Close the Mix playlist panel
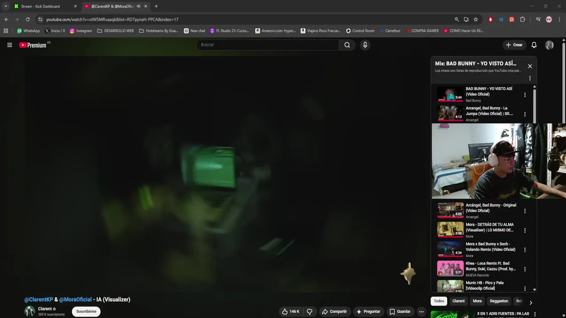 [530, 66]
